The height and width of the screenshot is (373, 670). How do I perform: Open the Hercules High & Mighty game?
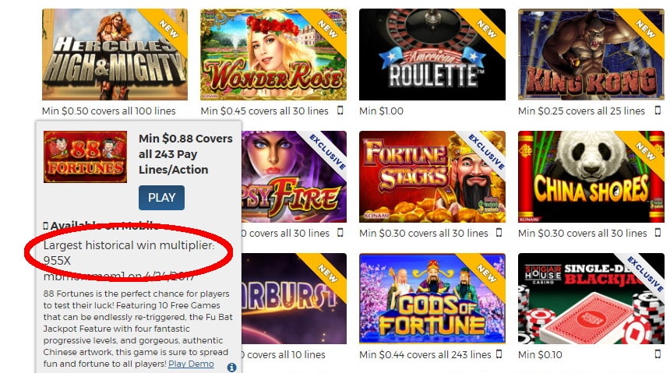pyautogui.click(x=115, y=55)
